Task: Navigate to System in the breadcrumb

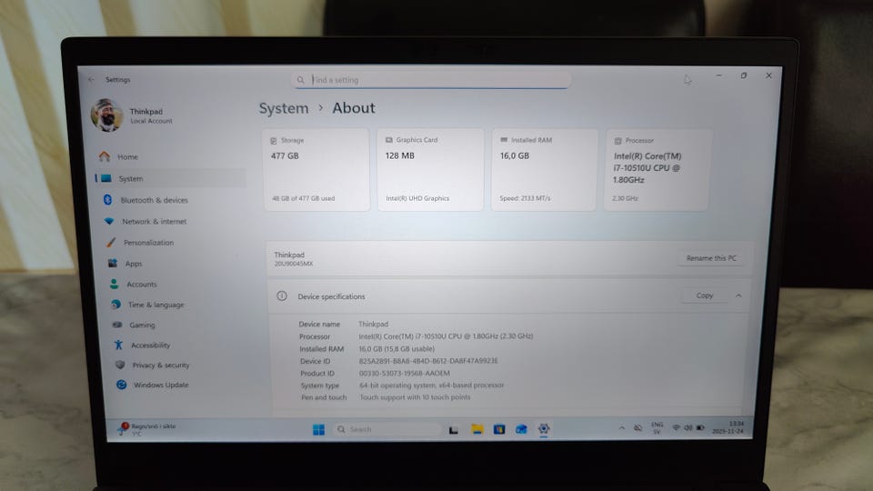Action: pos(284,108)
